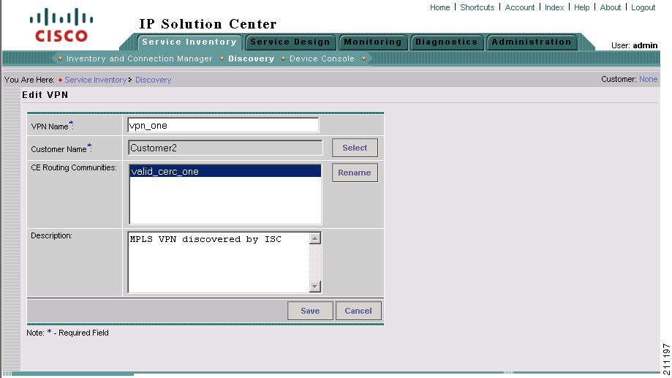
Task: Focus the VPN Name input field
Action: 223,126
